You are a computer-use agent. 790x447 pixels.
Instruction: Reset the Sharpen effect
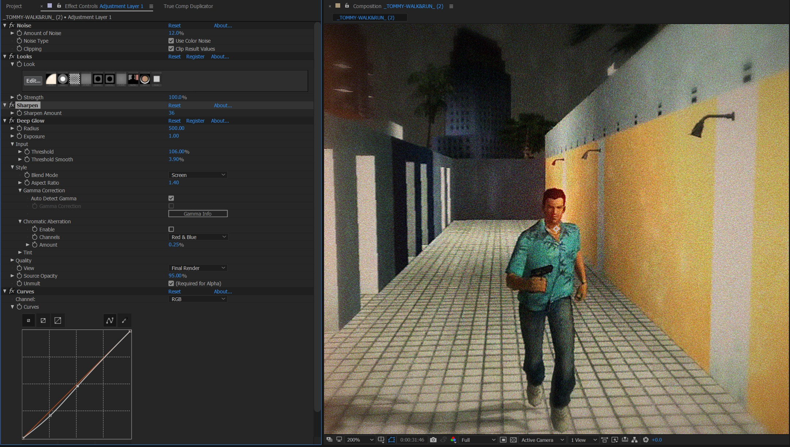[x=174, y=105]
